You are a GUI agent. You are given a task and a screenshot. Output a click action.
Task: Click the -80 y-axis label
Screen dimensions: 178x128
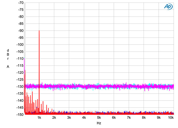21,17
